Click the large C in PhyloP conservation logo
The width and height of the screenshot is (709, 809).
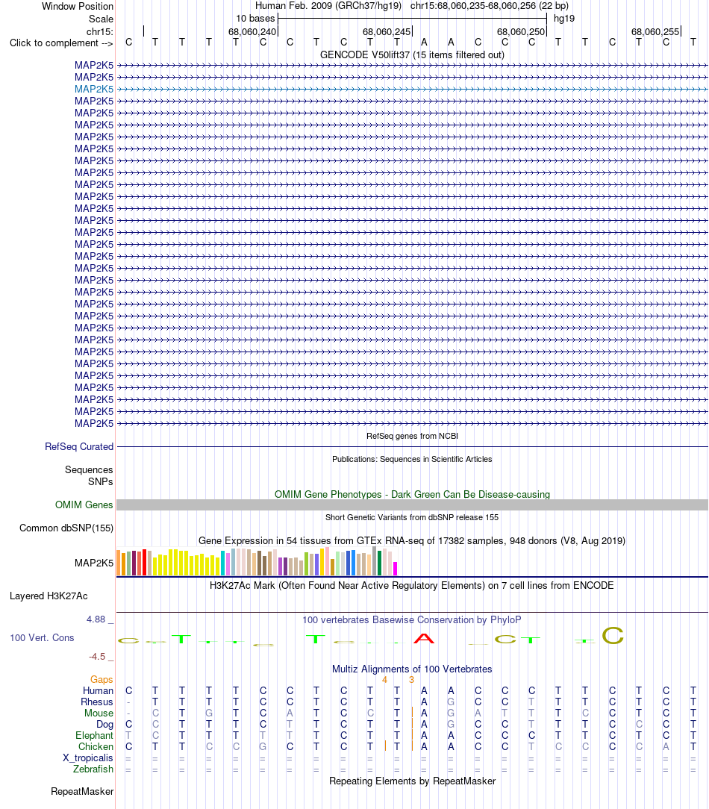tap(613, 636)
